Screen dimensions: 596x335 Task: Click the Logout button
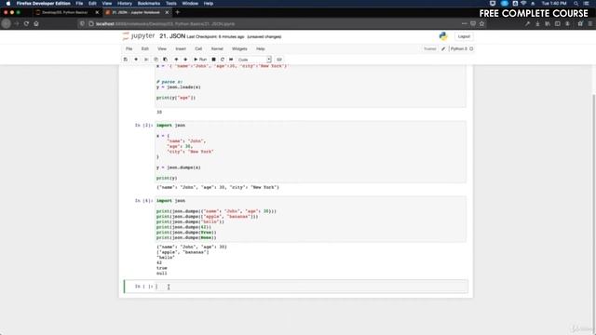tap(464, 36)
